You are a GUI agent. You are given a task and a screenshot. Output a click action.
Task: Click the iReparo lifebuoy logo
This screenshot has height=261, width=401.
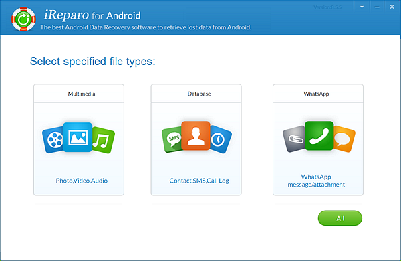click(x=23, y=19)
